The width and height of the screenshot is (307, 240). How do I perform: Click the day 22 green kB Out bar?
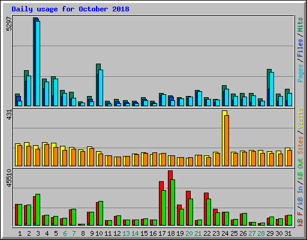[x=209, y=212]
